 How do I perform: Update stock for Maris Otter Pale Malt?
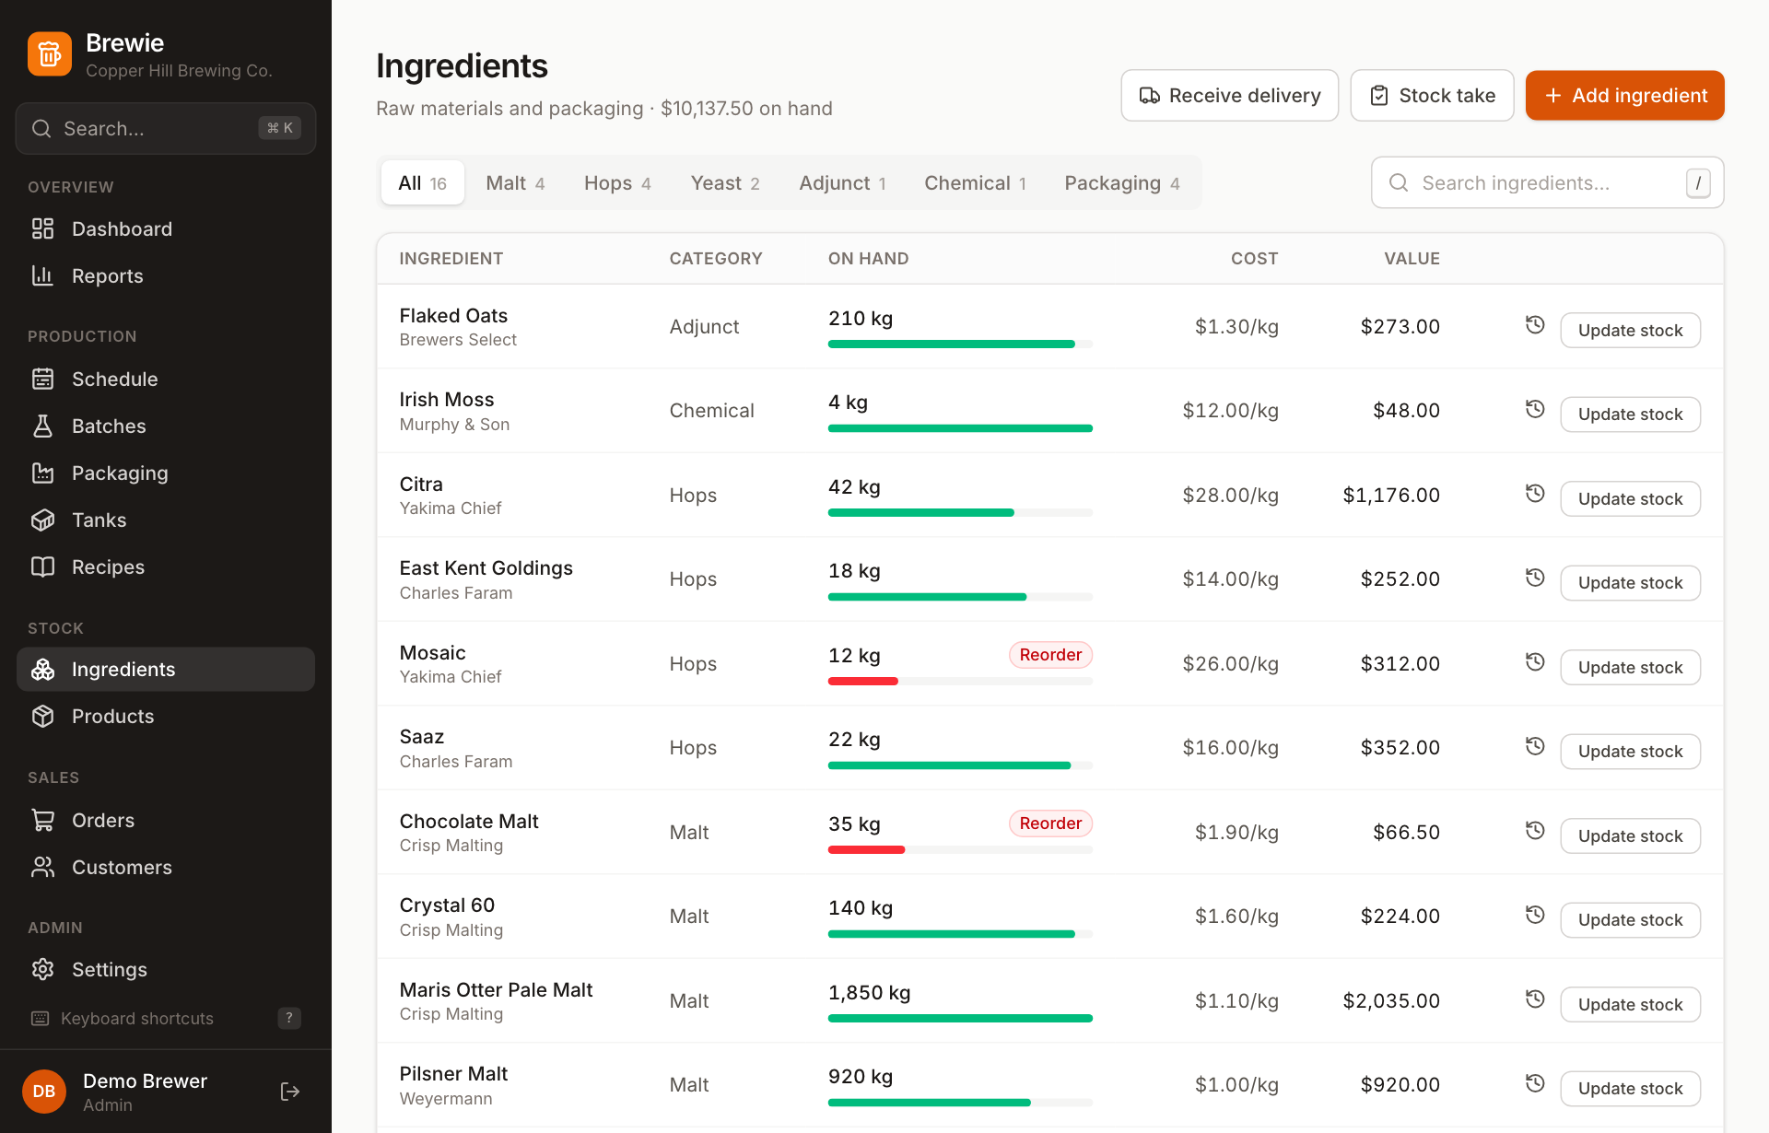[1630, 1004]
